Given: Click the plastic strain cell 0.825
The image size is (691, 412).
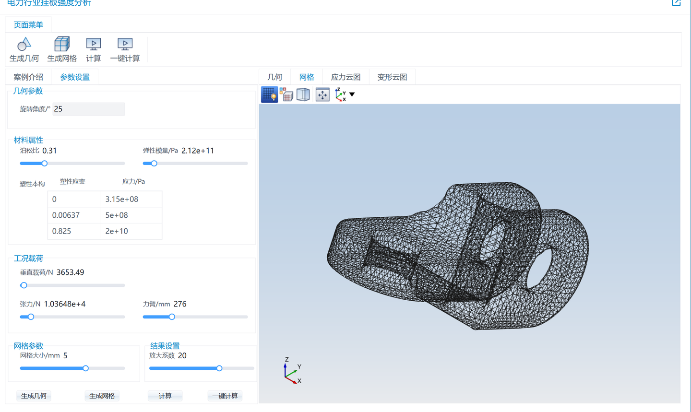Looking at the screenshot, I should [x=74, y=231].
